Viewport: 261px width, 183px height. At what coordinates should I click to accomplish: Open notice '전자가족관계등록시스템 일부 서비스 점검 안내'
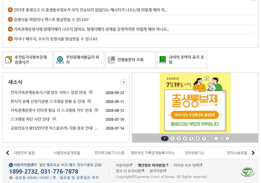[x=48, y=93]
